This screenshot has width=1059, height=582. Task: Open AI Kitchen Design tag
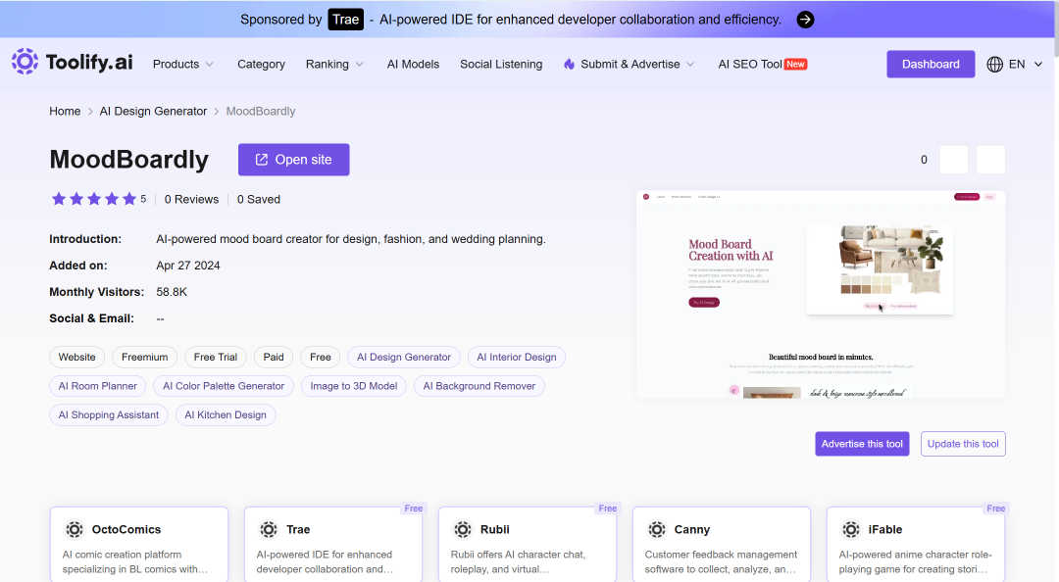[x=226, y=414]
